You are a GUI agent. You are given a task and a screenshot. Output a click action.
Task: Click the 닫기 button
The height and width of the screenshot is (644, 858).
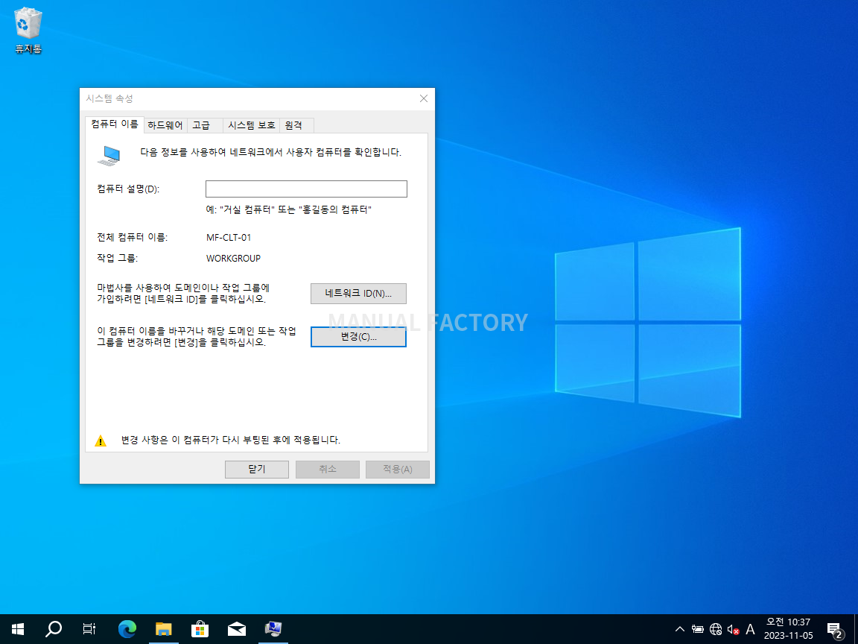coord(257,470)
